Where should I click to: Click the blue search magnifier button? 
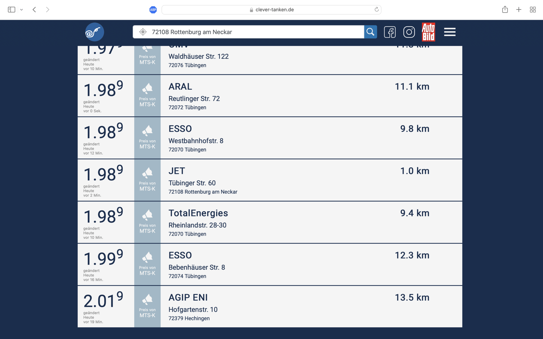370,32
